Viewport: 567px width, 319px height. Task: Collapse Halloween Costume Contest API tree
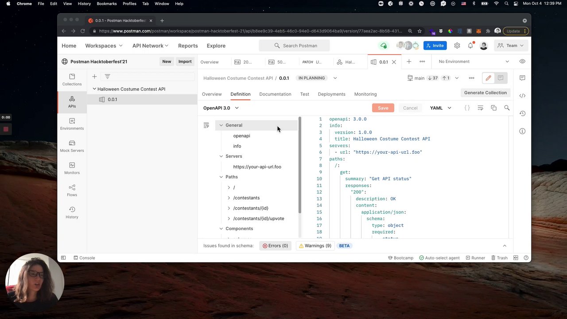(x=94, y=89)
